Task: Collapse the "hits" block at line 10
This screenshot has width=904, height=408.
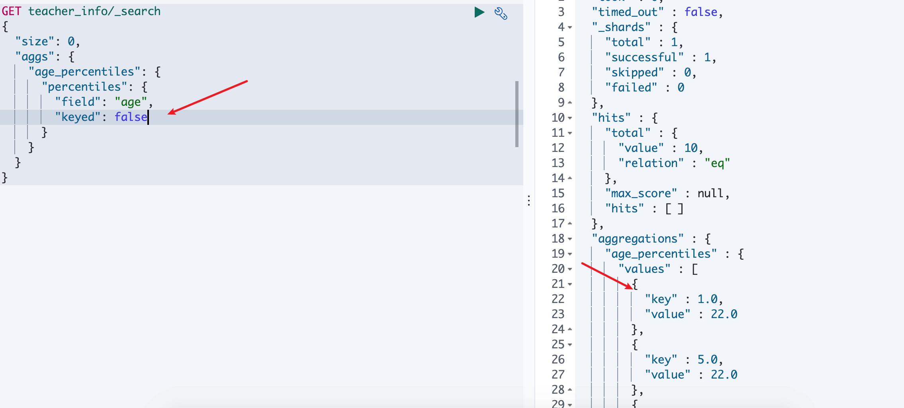Action: [570, 118]
